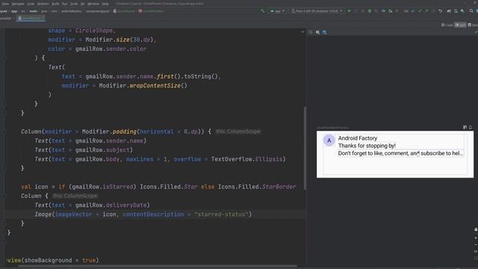The height and width of the screenshot is (269, 478).
Task: Click 'wrapContentSize' in the modifier line
Action: tap(155, 86)
